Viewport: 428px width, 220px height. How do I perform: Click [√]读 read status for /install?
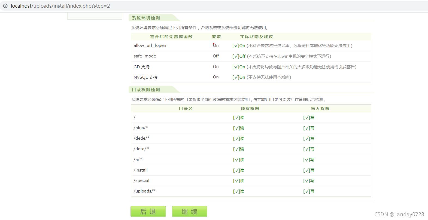point(239,170)
